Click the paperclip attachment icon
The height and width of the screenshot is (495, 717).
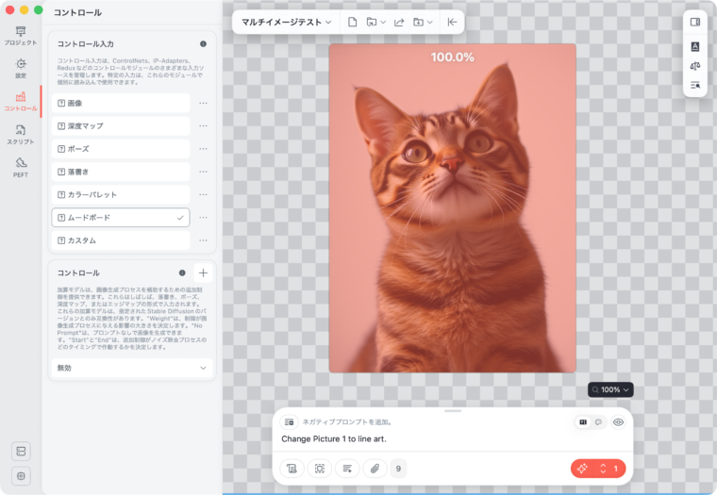375,469
